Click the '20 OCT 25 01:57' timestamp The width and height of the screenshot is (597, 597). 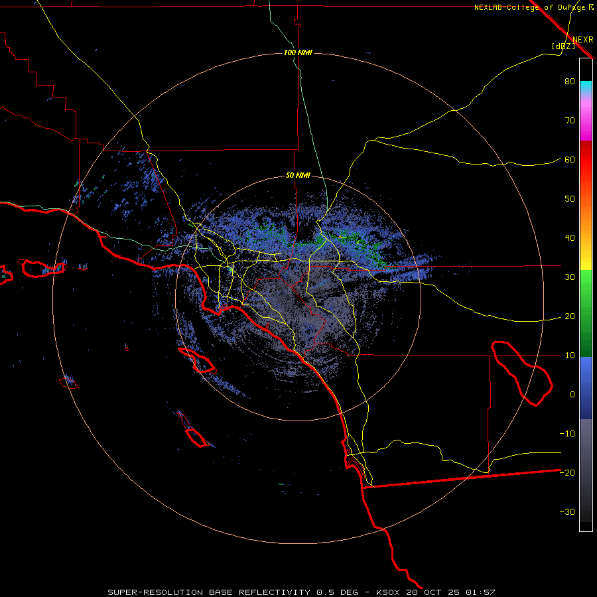451,592
